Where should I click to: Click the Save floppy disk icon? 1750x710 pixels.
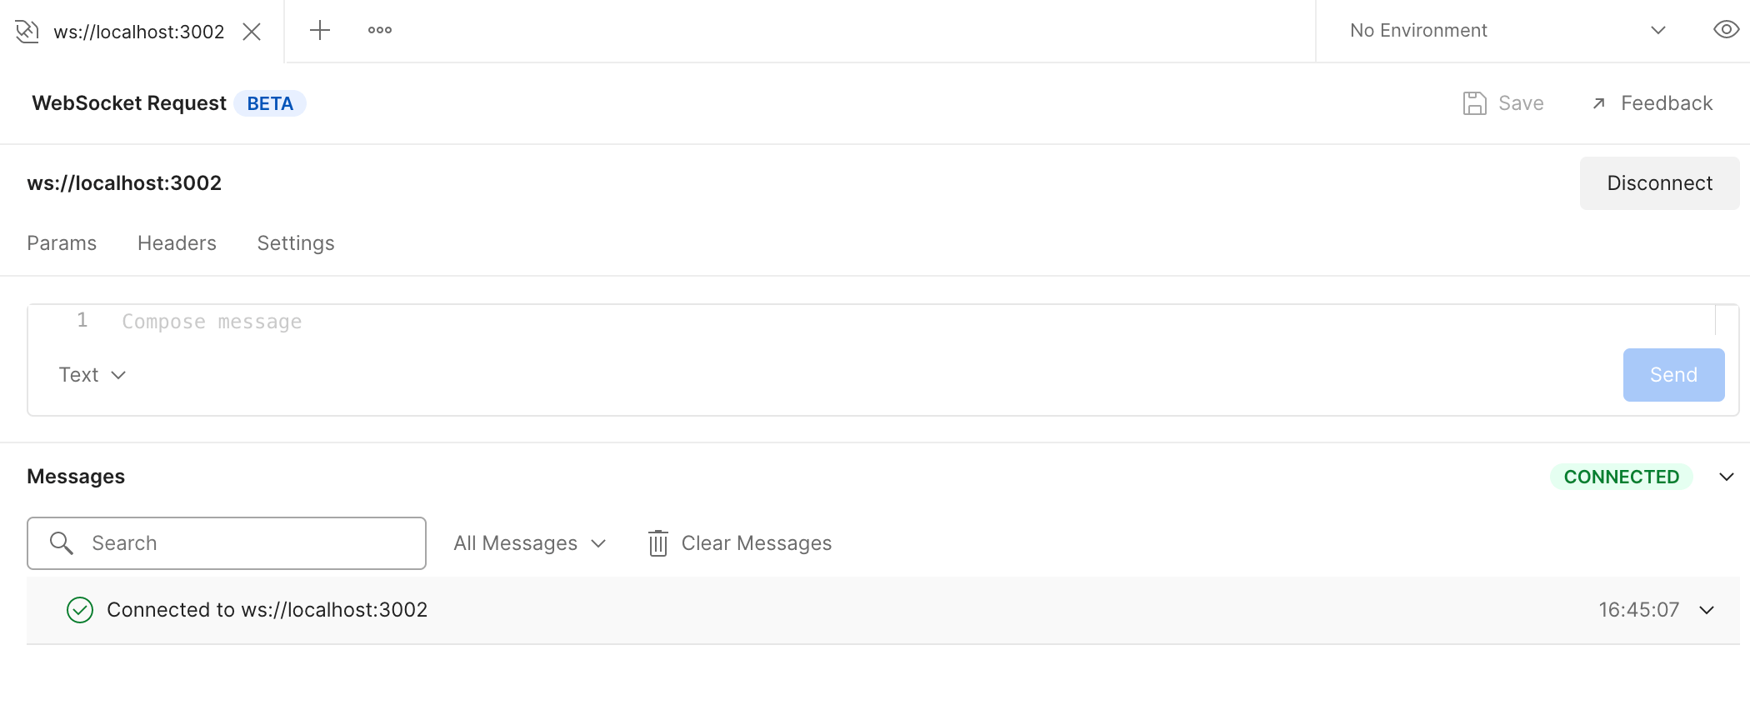(x=1474, y=103)
